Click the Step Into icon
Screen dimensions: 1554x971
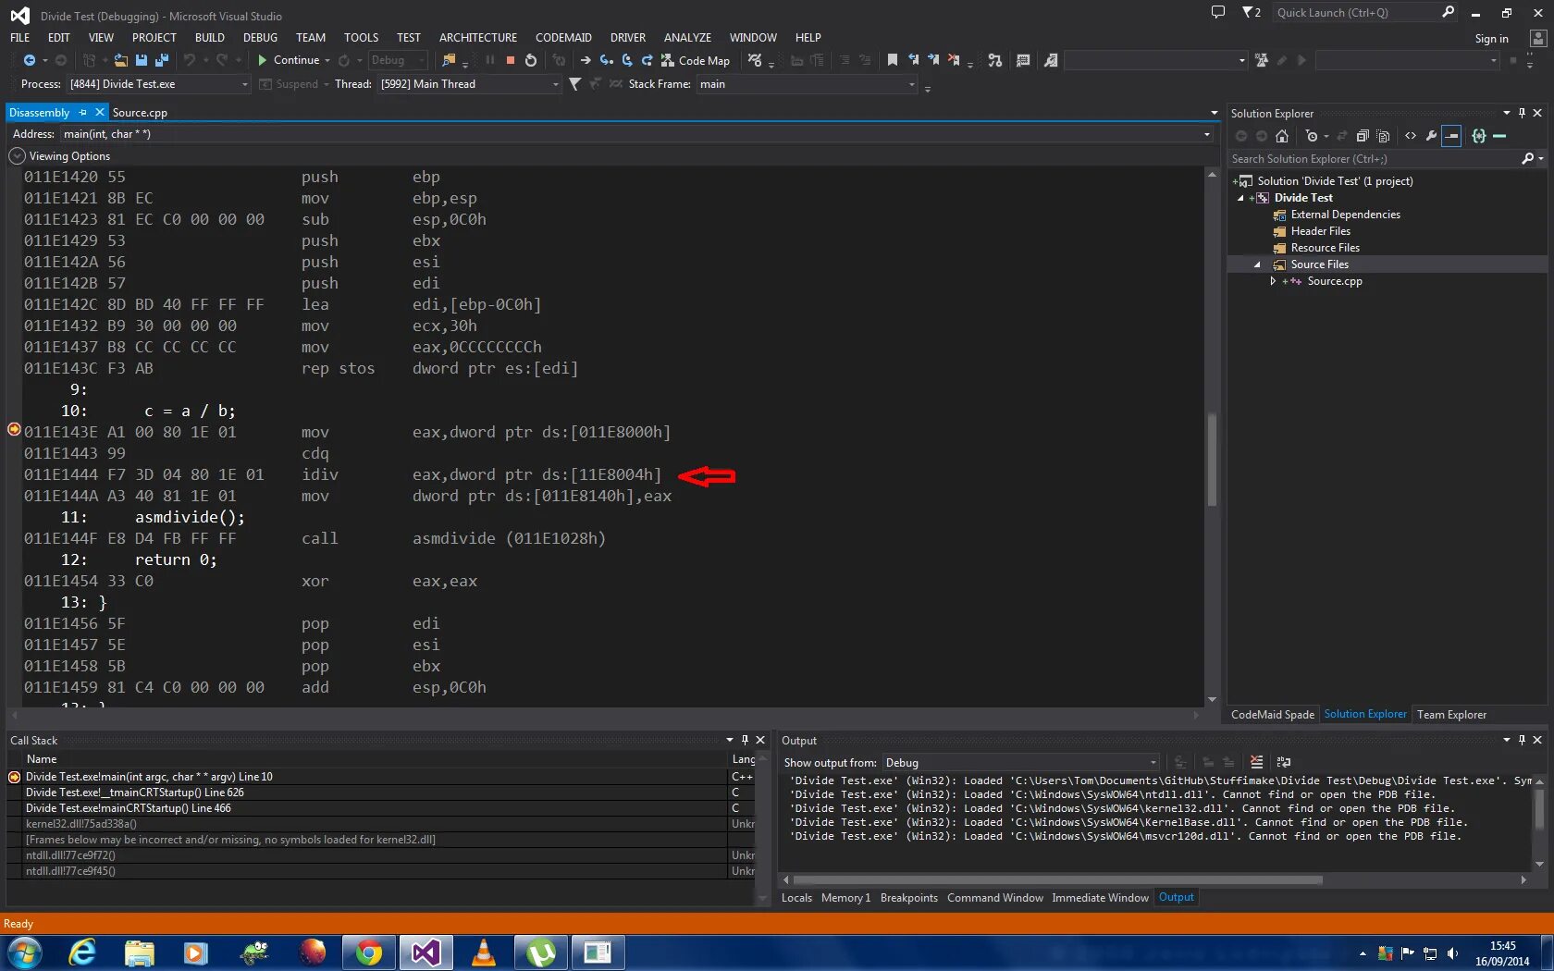pos(606,60)
